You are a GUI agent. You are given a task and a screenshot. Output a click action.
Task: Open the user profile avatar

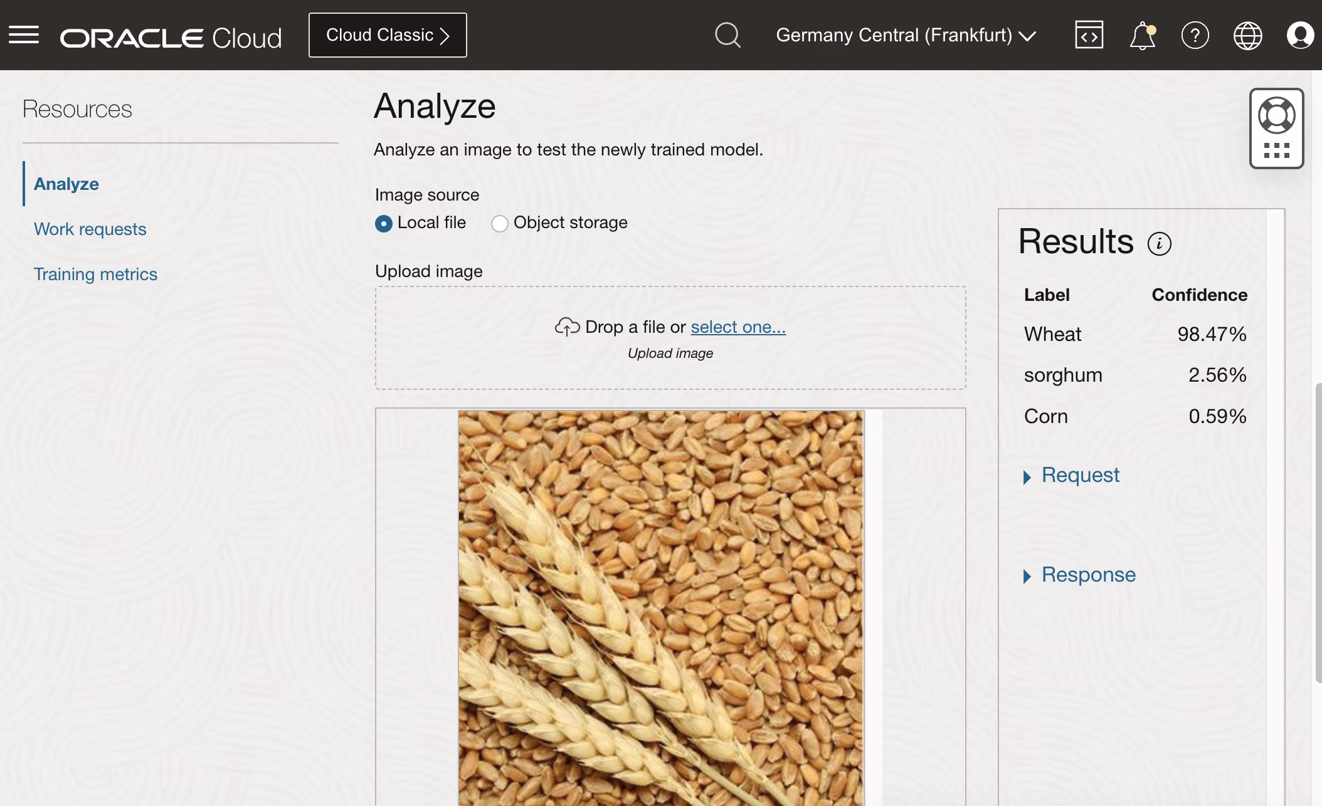click(1300, 35)
